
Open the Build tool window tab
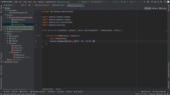click(x=69, y=92)
